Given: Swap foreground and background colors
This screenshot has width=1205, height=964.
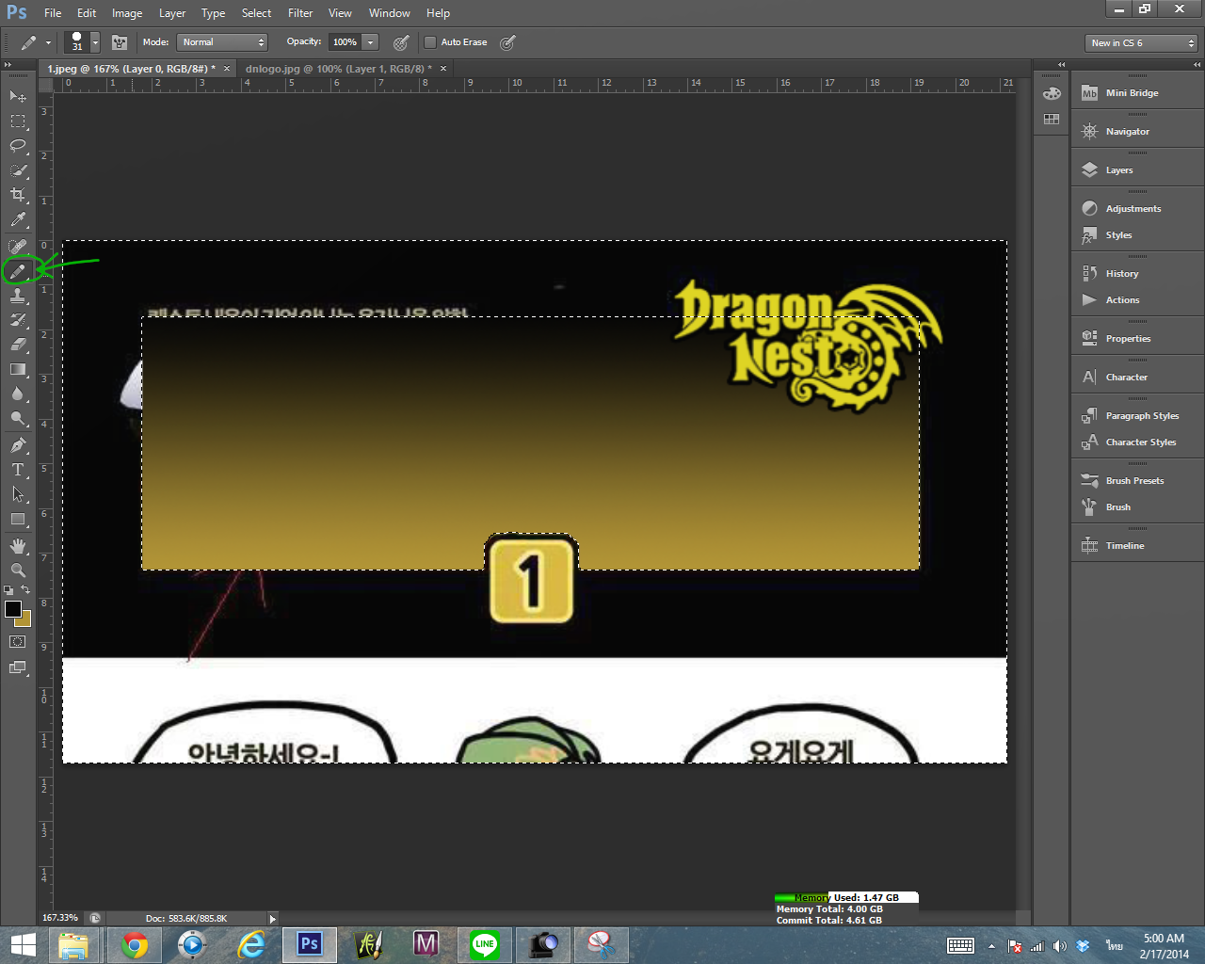Looking at the screenshot, I should coord(25,590).
